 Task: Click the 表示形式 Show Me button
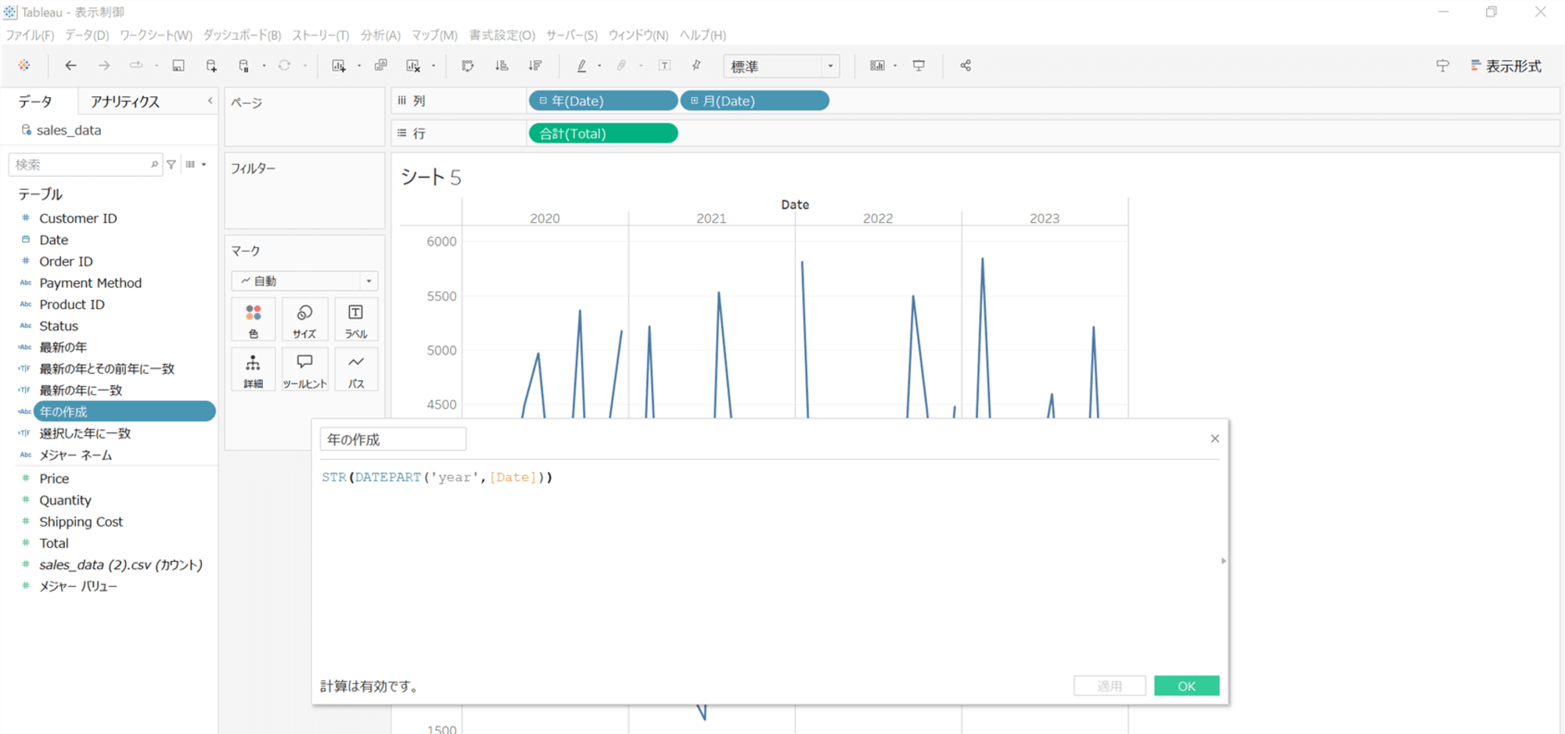click(1506, 67)
